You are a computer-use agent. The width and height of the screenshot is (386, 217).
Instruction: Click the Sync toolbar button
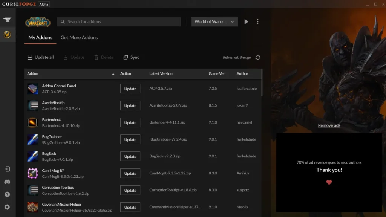131,57
